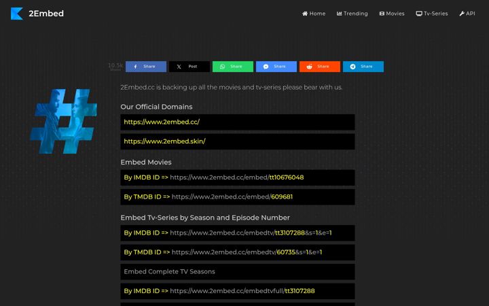Share the page via Telegram
The height and width of the screenshot is (306, 489).
click(x=363, y=67)
